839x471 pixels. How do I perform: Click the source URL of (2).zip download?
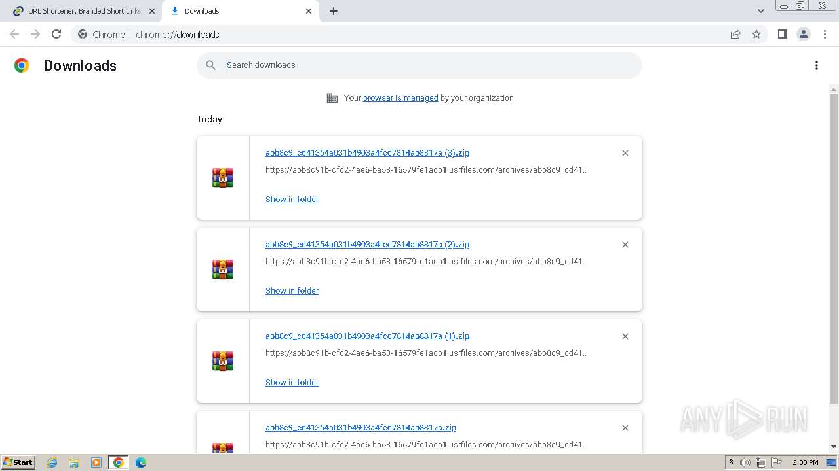427,262
